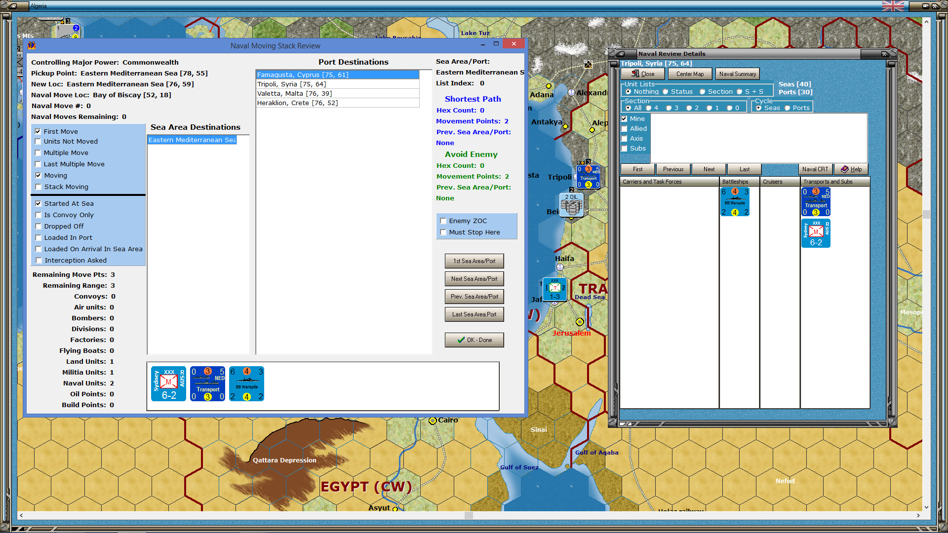Select NED Transport counter in stack review
Image resolution: width=948 pixels, height=533 pixels.
(x=207, y=384)
